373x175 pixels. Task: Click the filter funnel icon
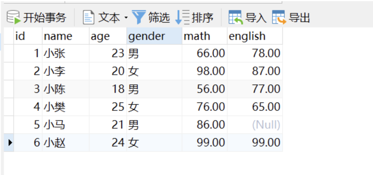tap(139, 17)
